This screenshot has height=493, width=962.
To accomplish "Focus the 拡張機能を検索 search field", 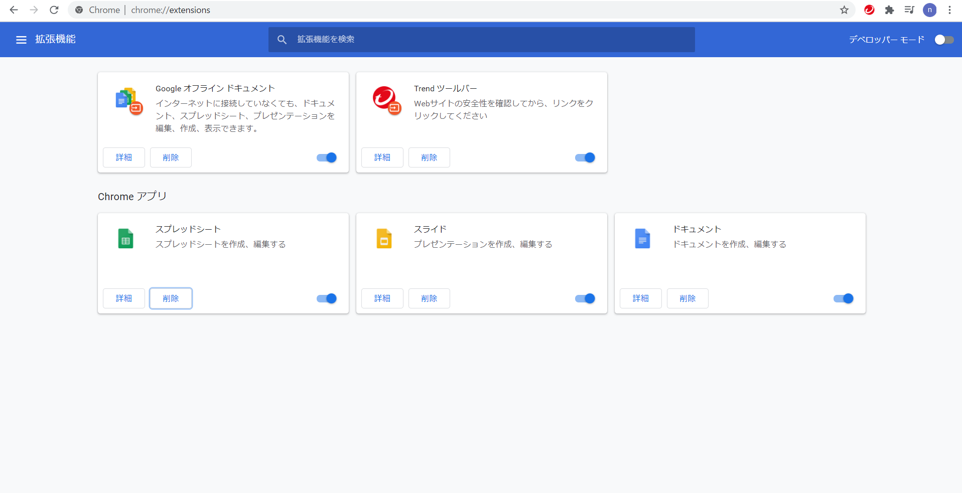I will (x=482, y=40).
